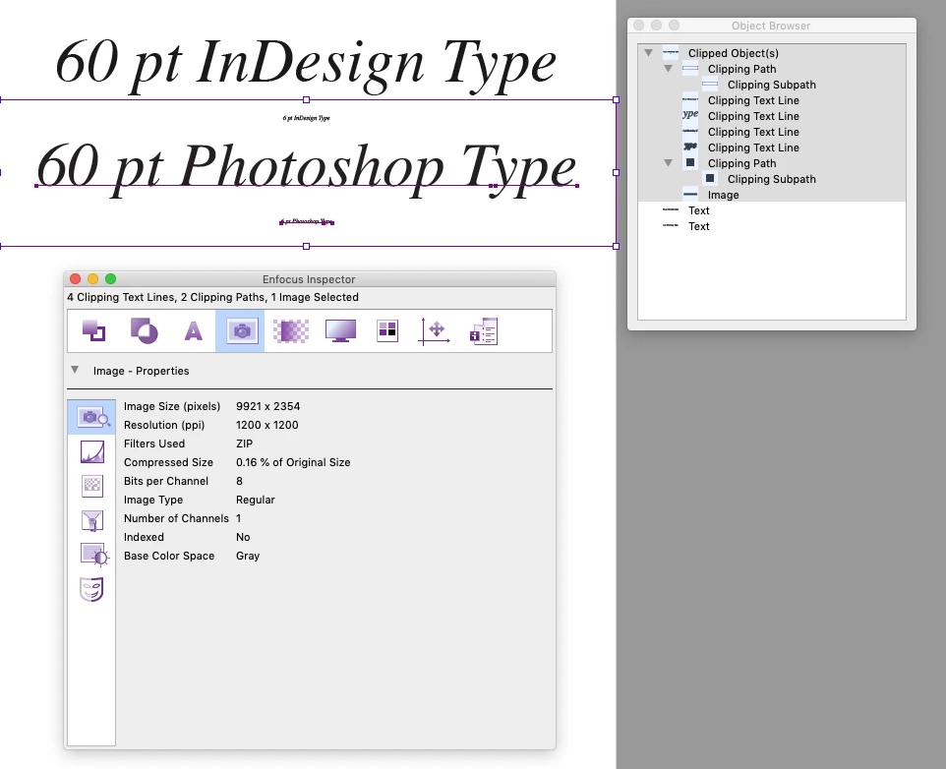Open the Text inspector tab icon
The width and height of the screenshot is (946, 769).
click(x=193, y=331)
